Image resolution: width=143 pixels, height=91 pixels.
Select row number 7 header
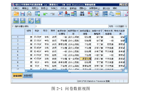pos(18,59)
